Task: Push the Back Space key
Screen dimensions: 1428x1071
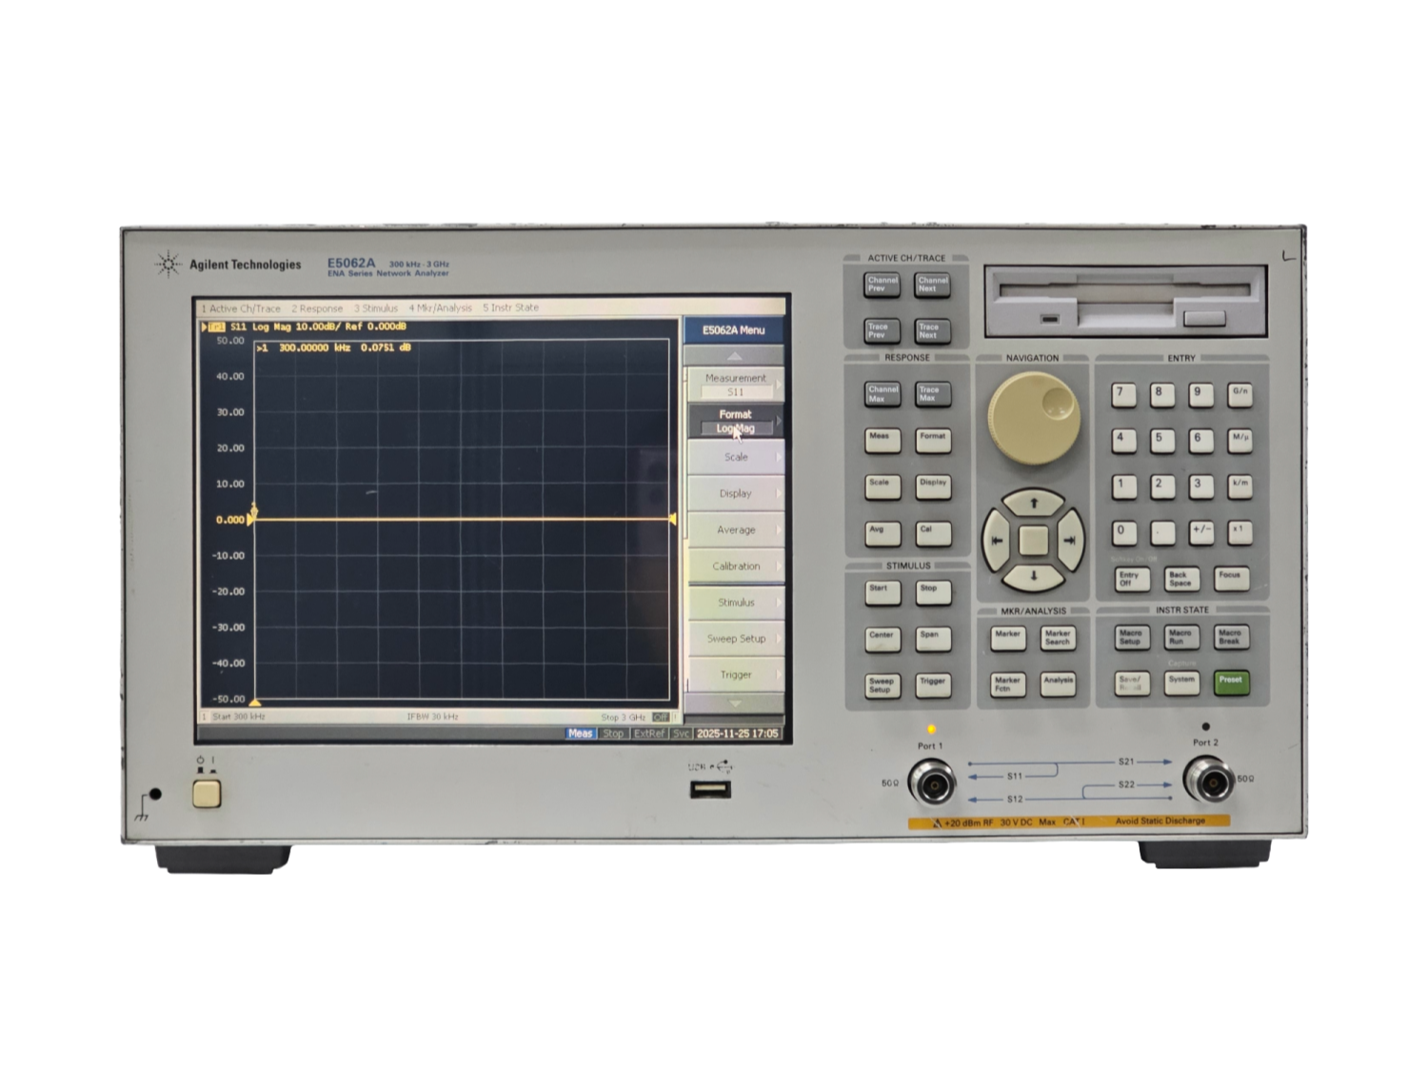Action: [1180, 579]
